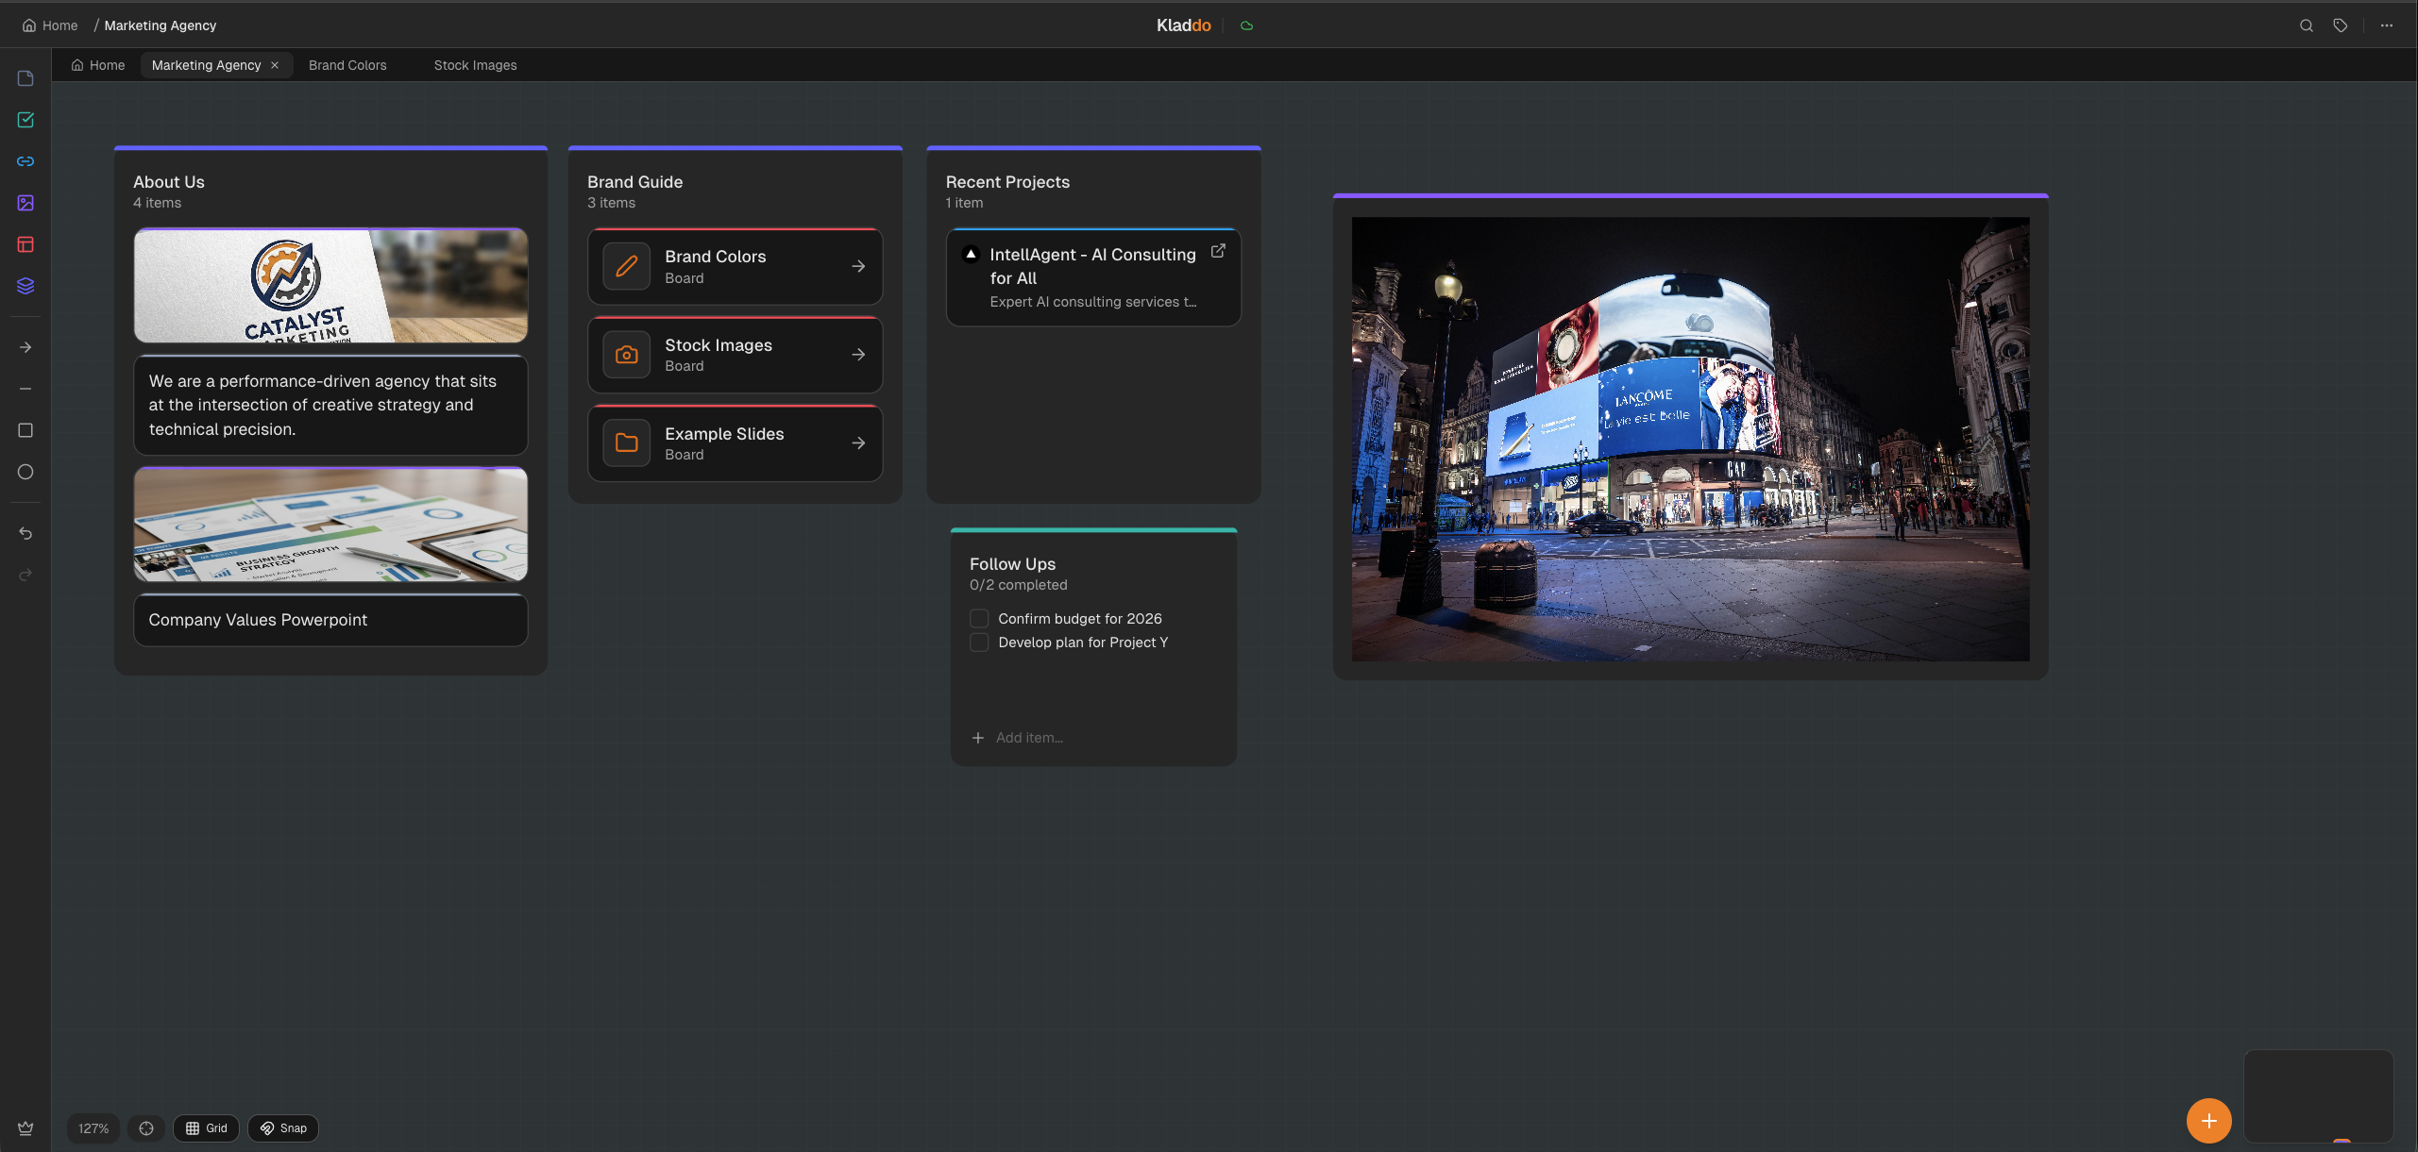Check off 'Develop plan for Project Y'

[979, 642]
